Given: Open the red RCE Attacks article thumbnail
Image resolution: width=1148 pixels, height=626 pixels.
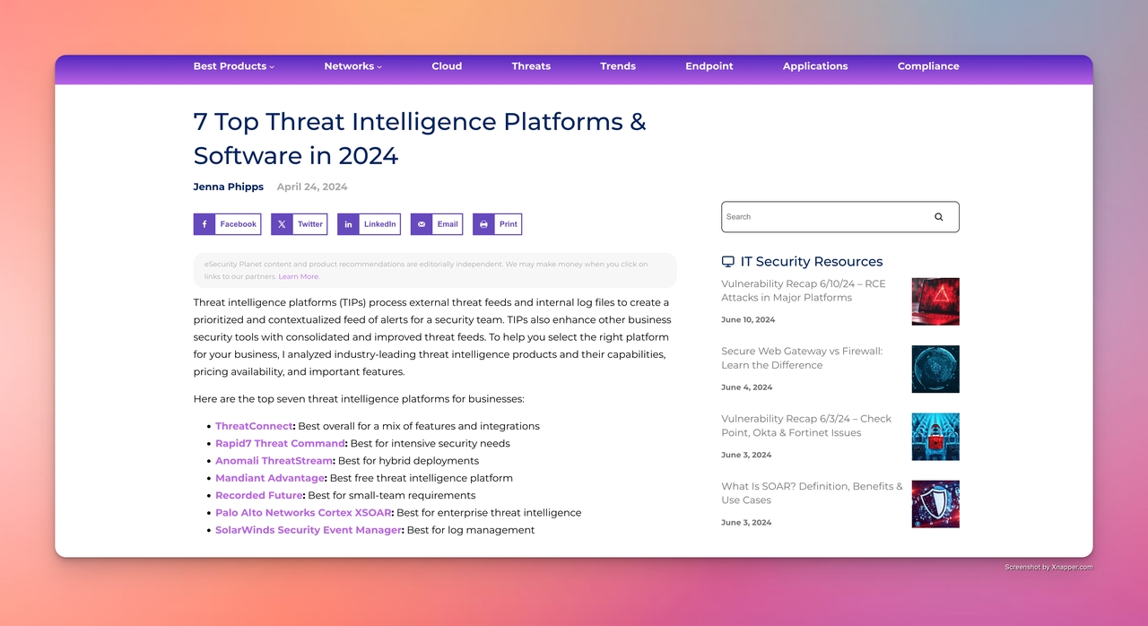Looking at the screenshot, I should pyautogui.click(x=935, y=301).
